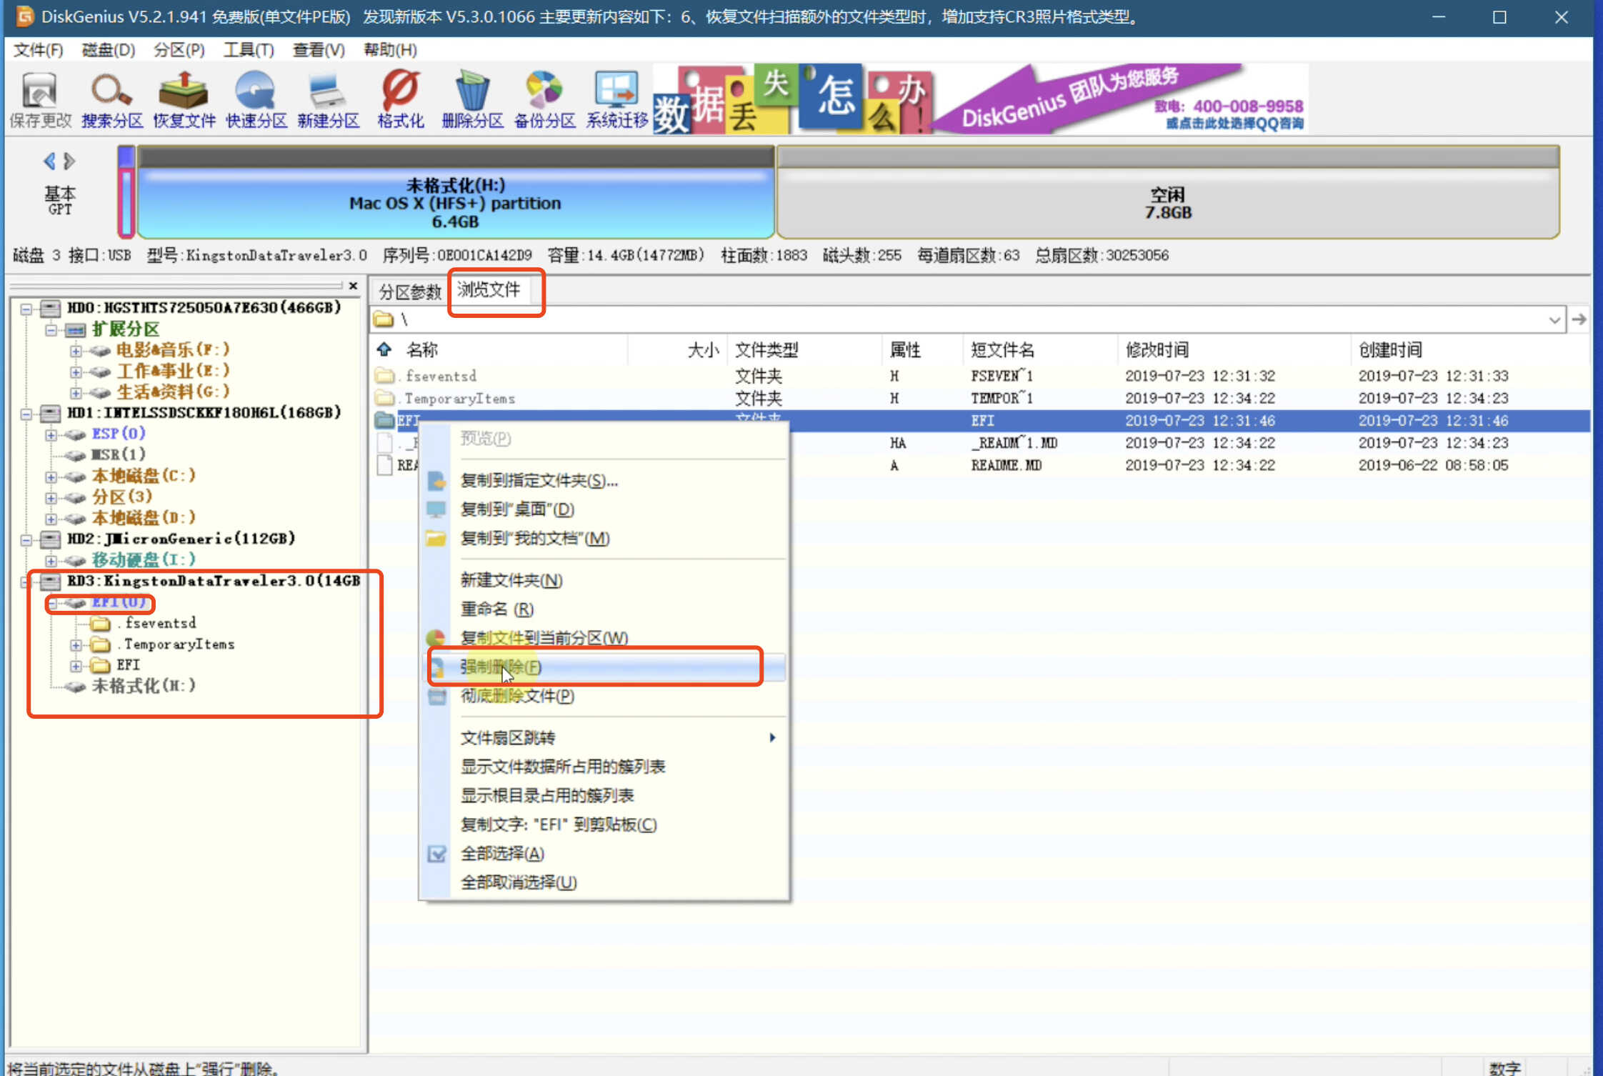Expand RD3:KingstonDataTraveler3.0 node
The image size is (1603, 1076).
[x=26, y=582]
